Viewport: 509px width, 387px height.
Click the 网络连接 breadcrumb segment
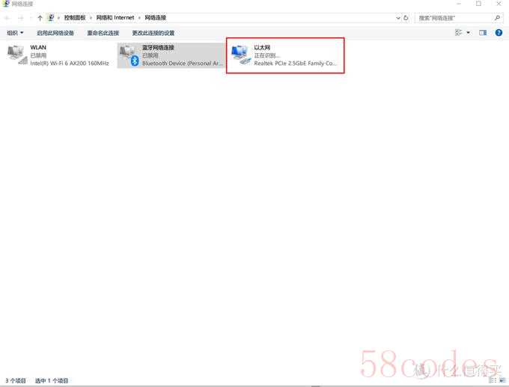[156, 17]
